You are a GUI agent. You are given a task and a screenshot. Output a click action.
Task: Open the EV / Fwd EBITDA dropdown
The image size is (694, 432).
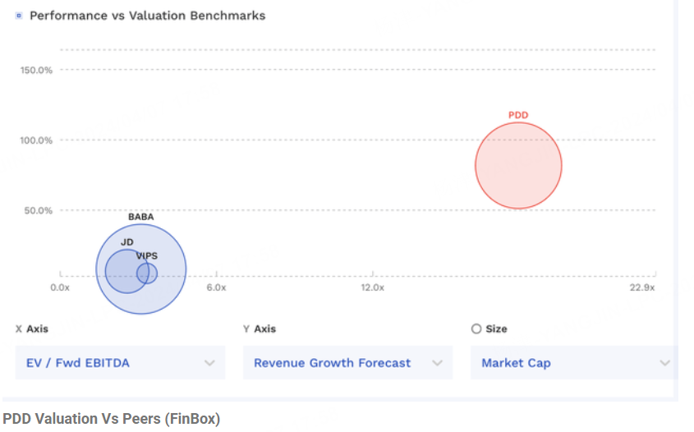coord(121,363)
